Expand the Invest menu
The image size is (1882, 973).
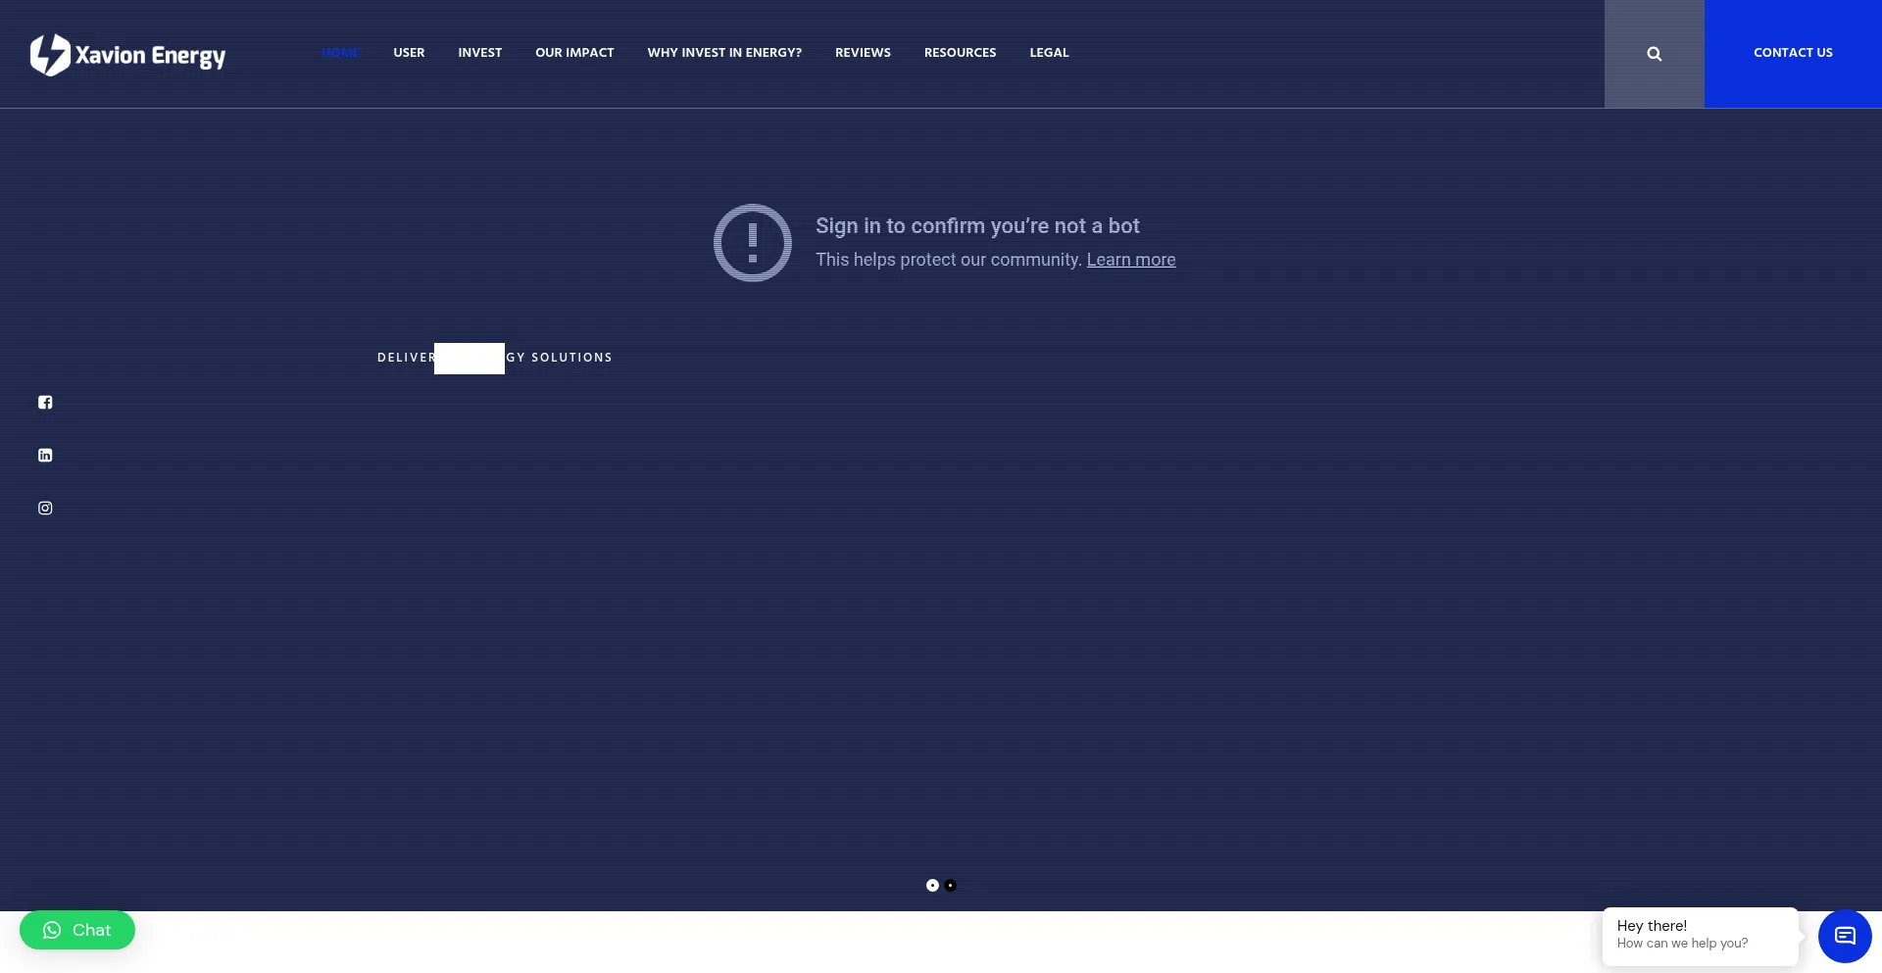(x=479, y=53)
